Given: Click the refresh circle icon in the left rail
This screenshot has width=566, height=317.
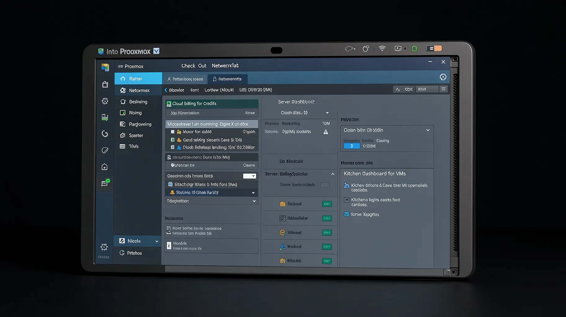Looking at the screenshot, I should point(105,134).
